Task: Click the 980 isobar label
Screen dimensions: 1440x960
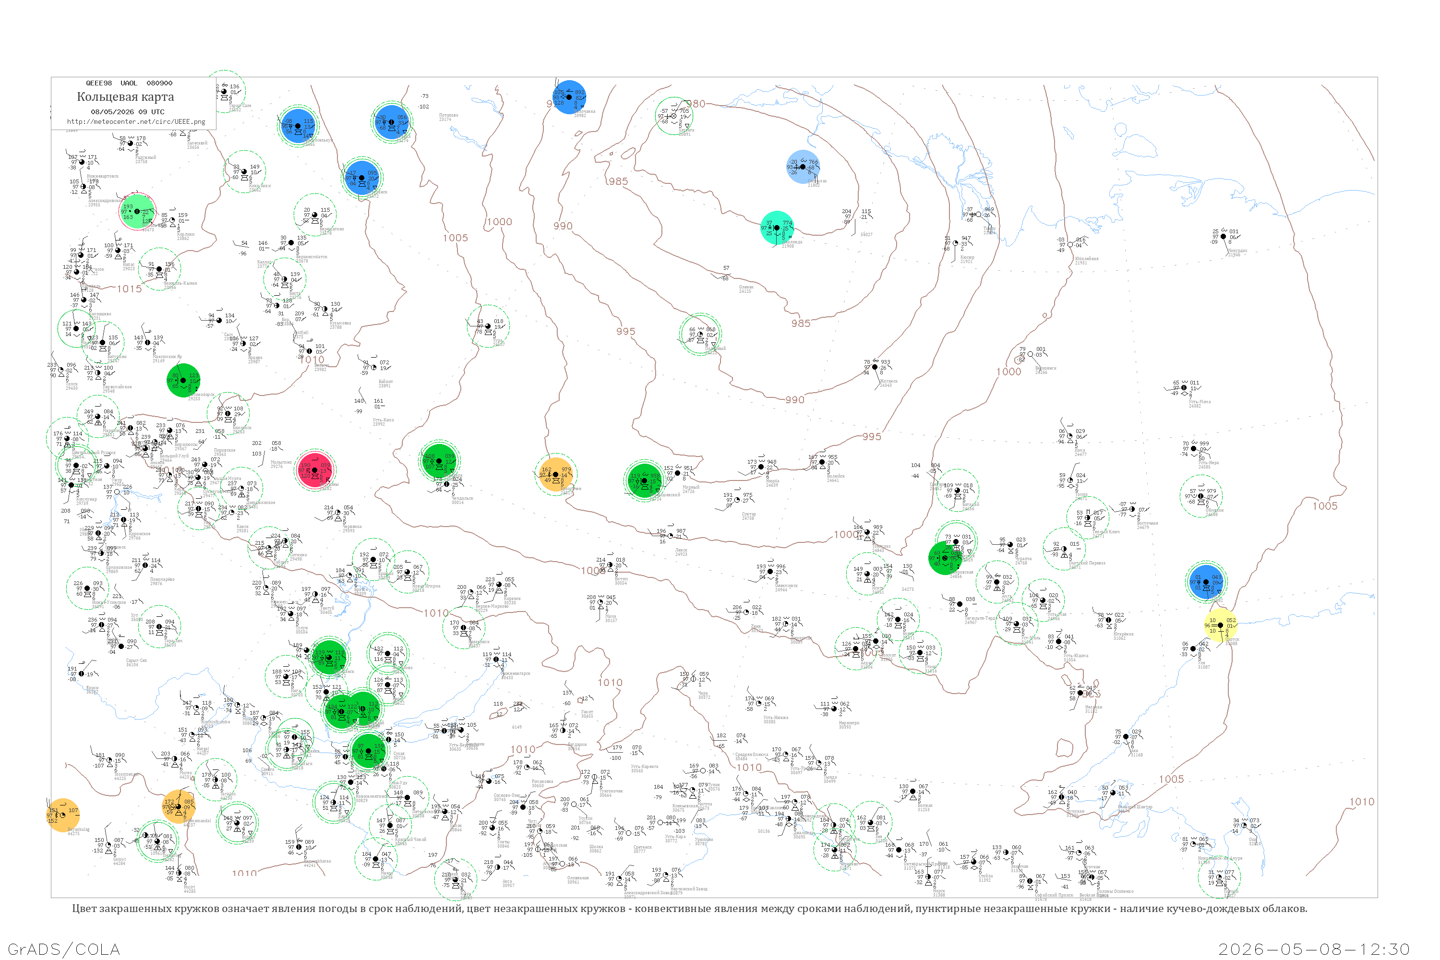Action: (695, 104)
